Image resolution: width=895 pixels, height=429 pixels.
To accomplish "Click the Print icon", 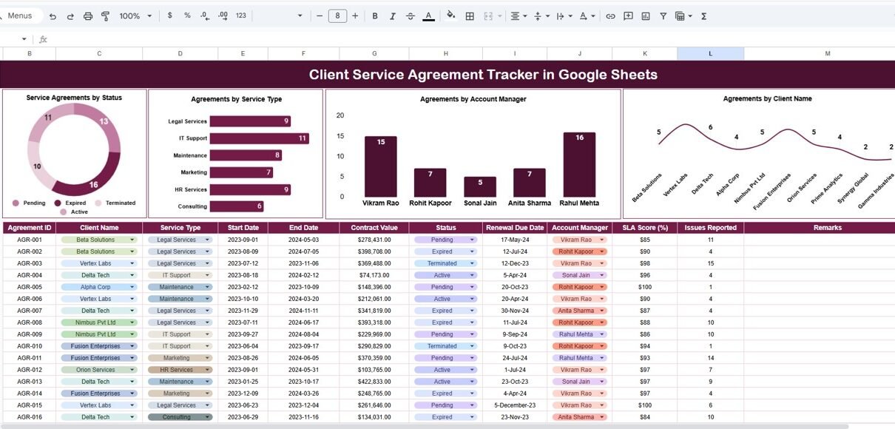I will (x=88, y=16).
